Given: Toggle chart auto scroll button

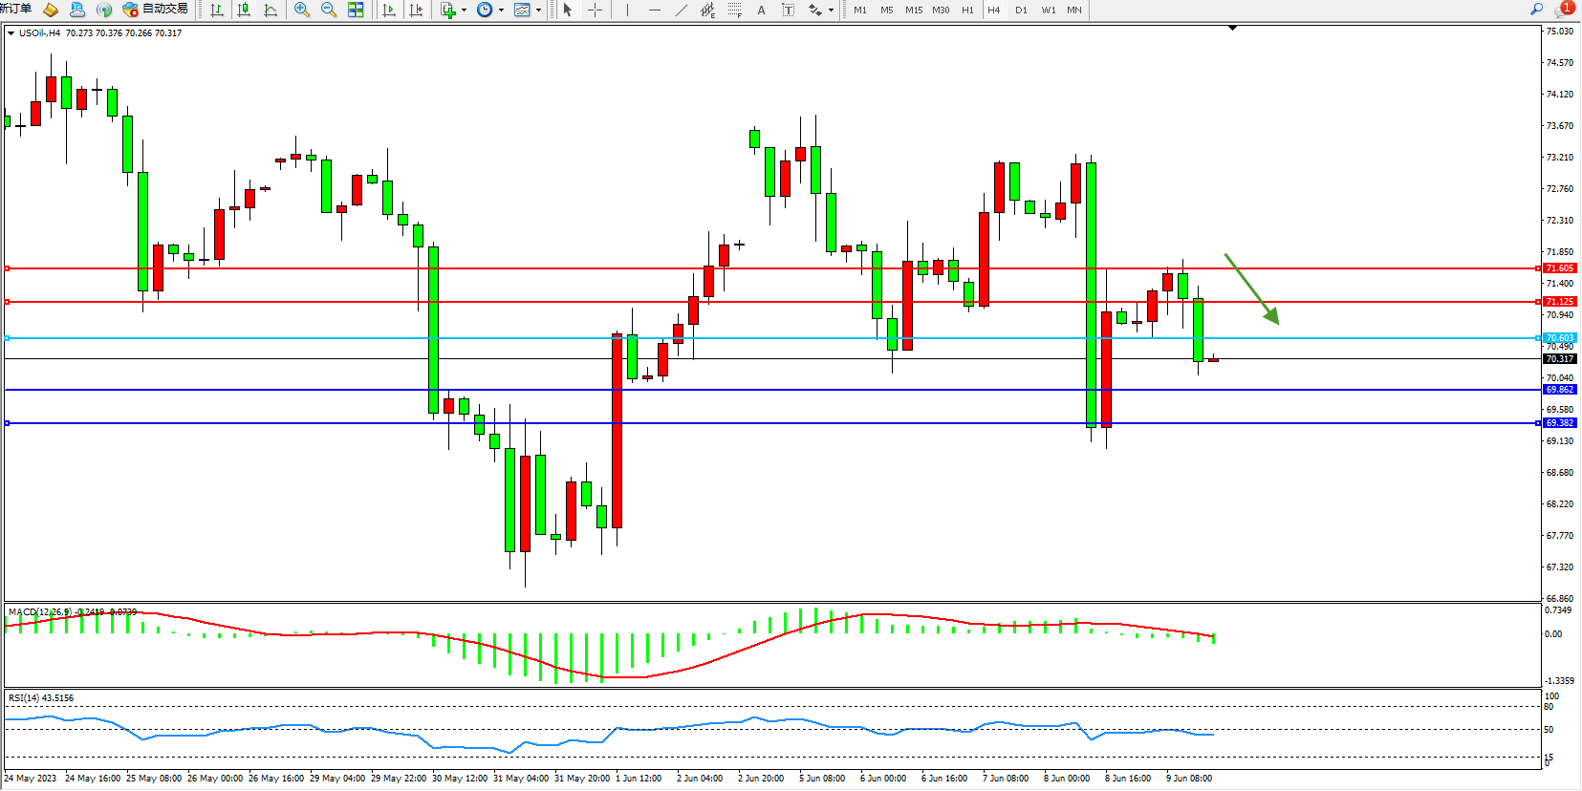Looking at the screenshot, I should point(389,10).
